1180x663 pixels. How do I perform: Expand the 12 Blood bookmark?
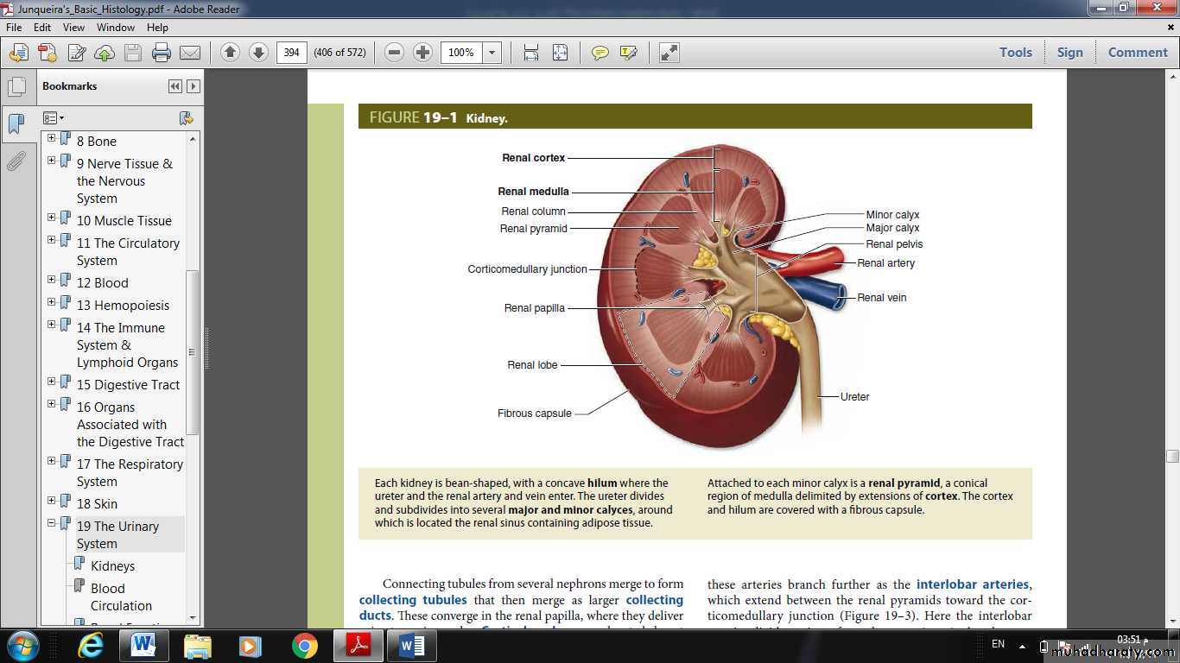[51, 280]
